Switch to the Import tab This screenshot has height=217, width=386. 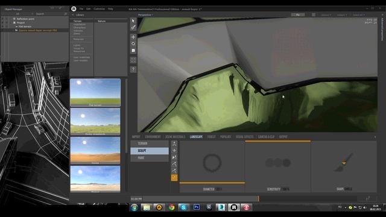coord(136,137)
